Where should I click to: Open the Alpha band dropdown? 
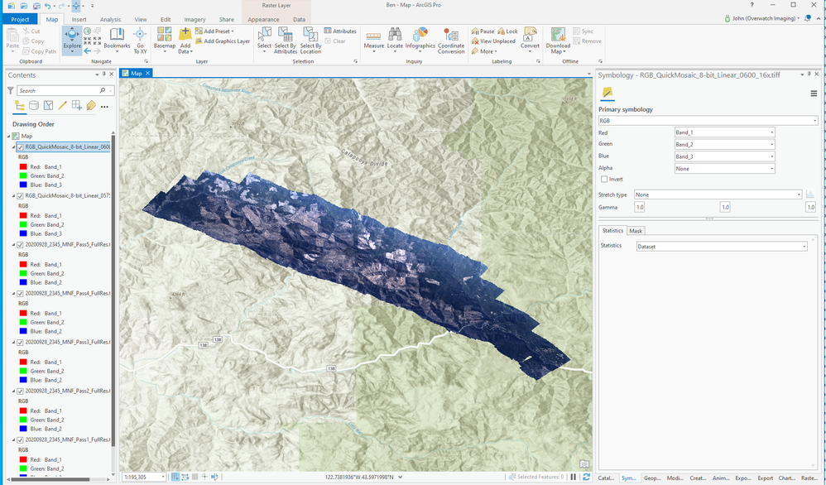[x=724, y=169]
